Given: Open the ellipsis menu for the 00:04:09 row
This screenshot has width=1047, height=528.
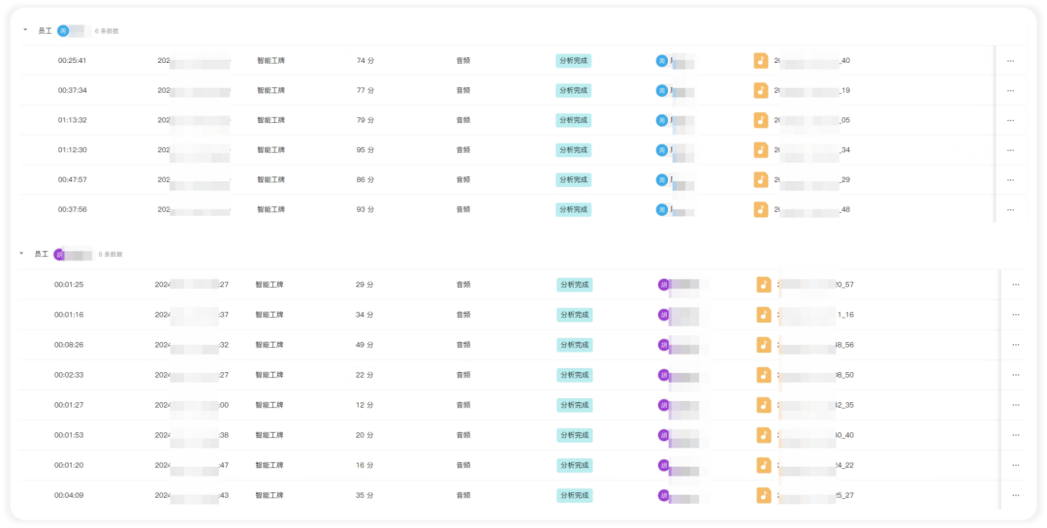Looking at the screenshot, I should click(1016, 495).
